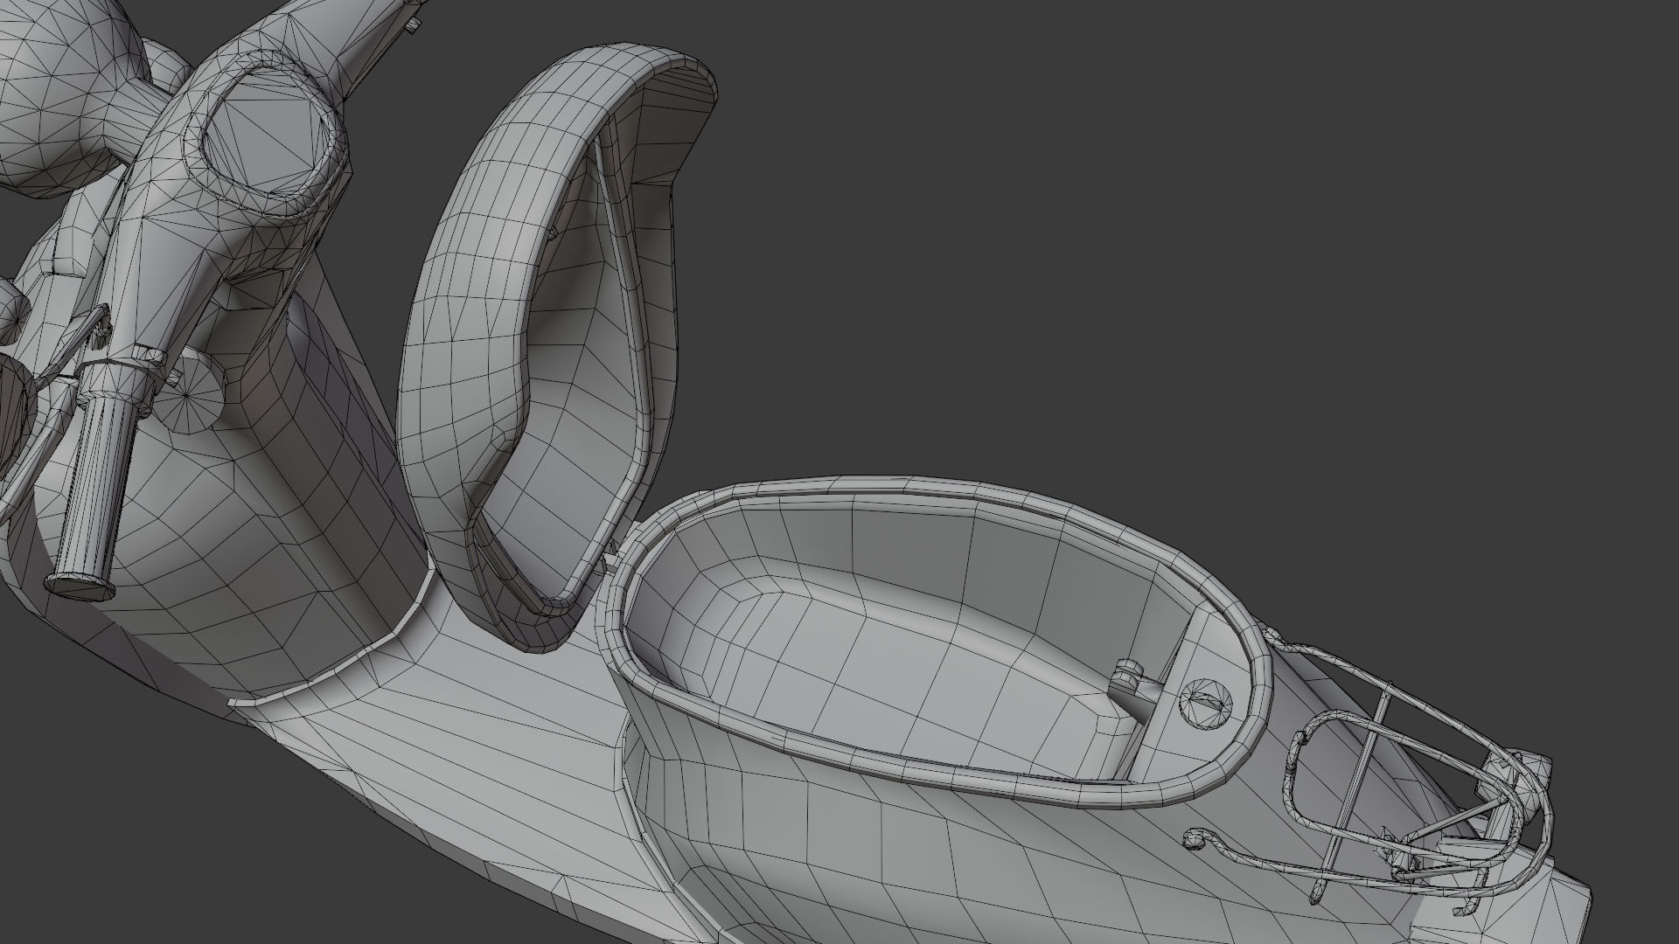
Task: Select the round fuel cap beside the storage tub
Action: pos(1207,702)
